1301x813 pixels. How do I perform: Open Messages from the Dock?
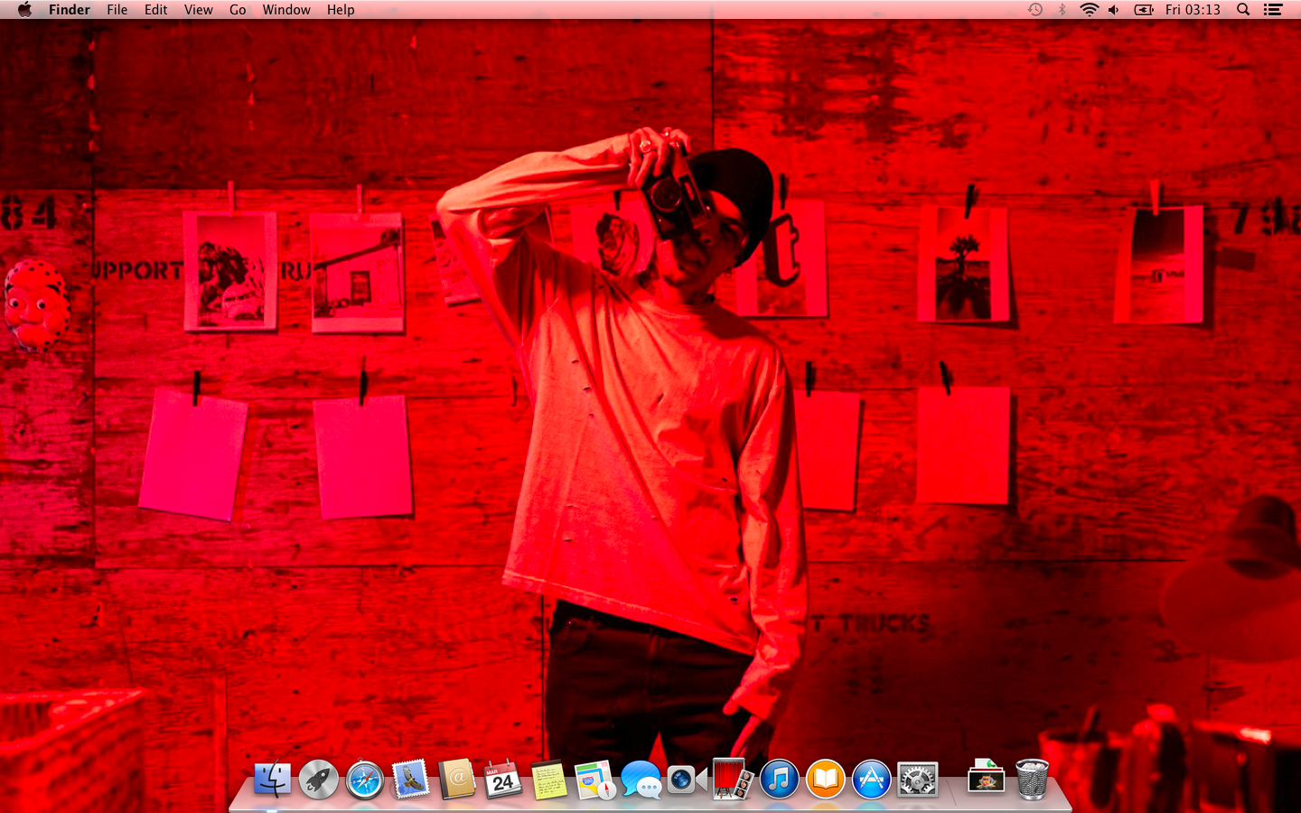click(641, 779)
